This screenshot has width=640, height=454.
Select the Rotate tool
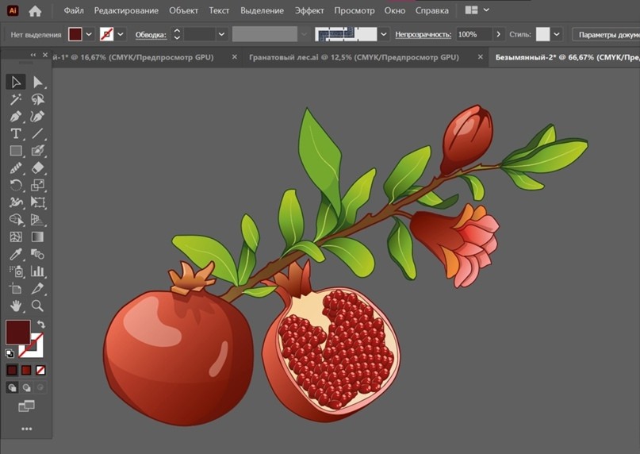coord(16,185)
